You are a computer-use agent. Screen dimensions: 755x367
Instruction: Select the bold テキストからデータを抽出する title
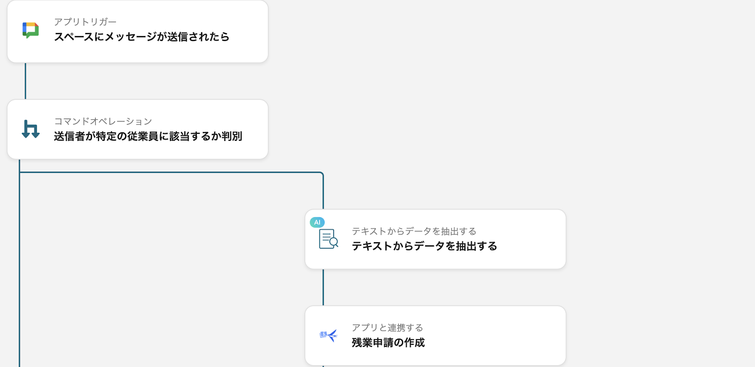tap(424, 246)
